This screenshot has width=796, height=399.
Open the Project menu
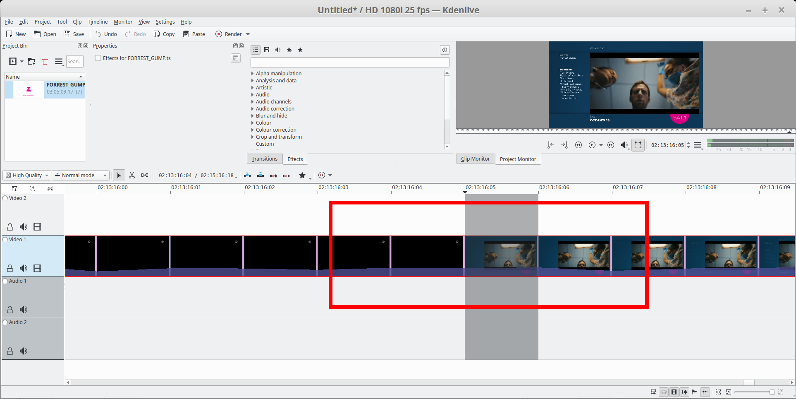coord(43,22)
